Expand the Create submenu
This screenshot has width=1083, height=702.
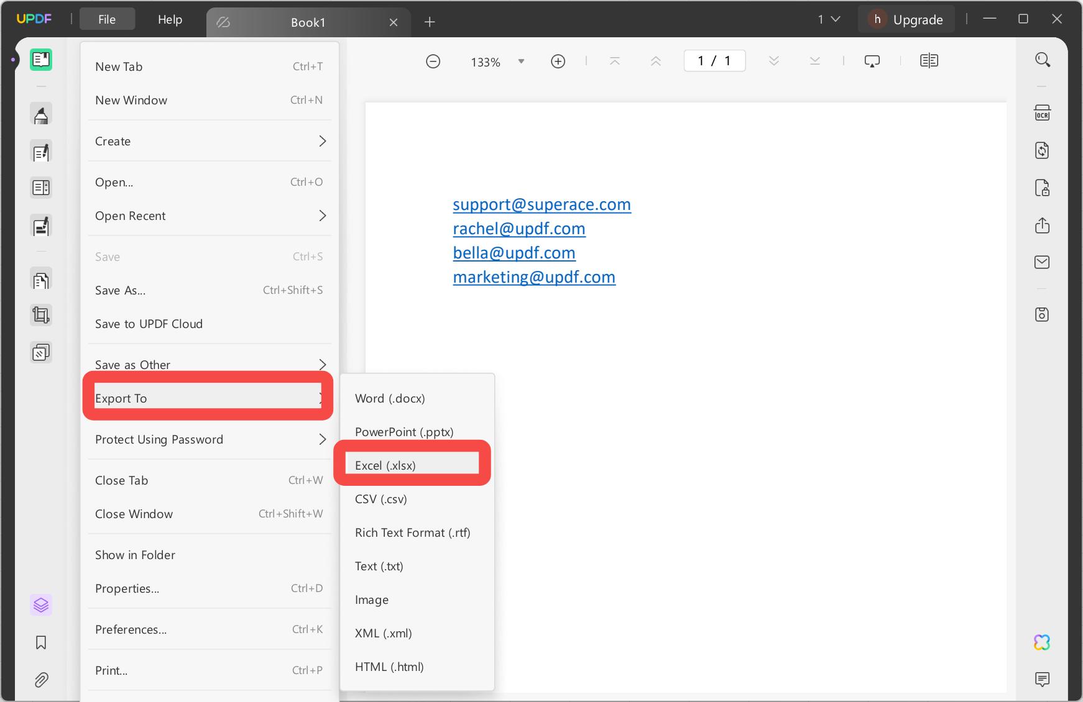click(x=210, y=141)
